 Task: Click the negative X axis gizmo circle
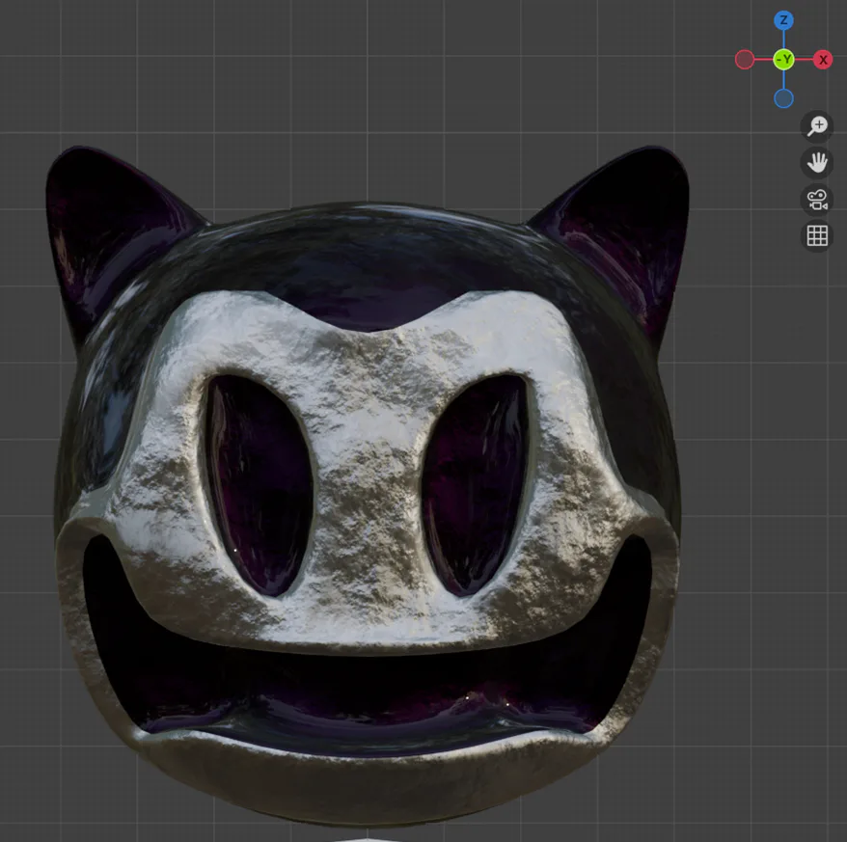coord(745,60)
